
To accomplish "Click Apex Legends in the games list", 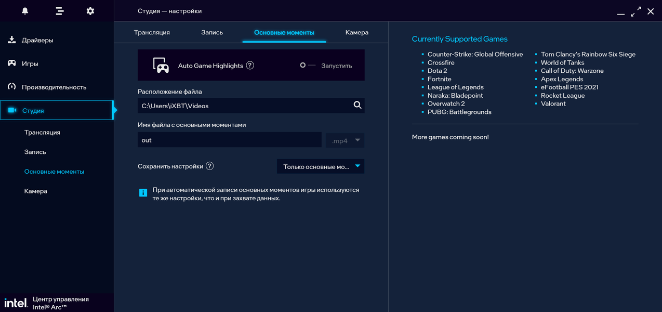I will tap(562, 79).
